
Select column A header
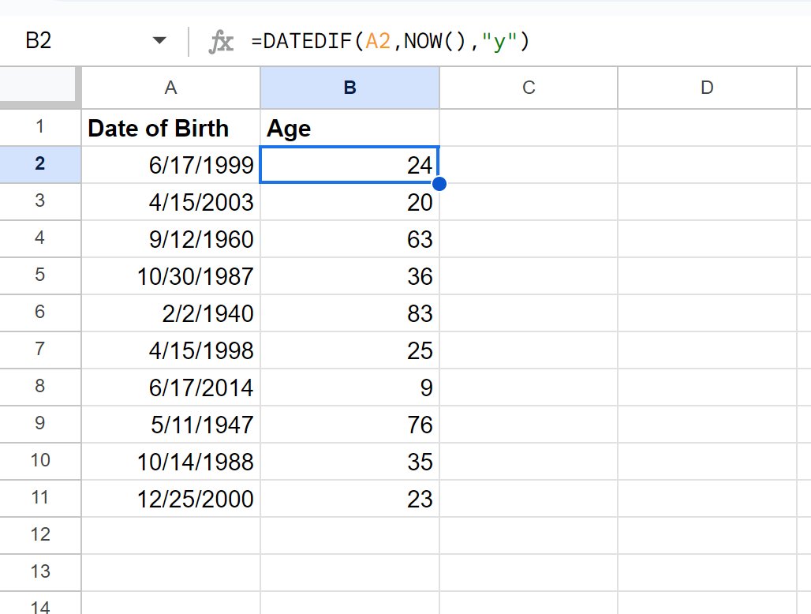pyautogui.click(x=170, y=88)
